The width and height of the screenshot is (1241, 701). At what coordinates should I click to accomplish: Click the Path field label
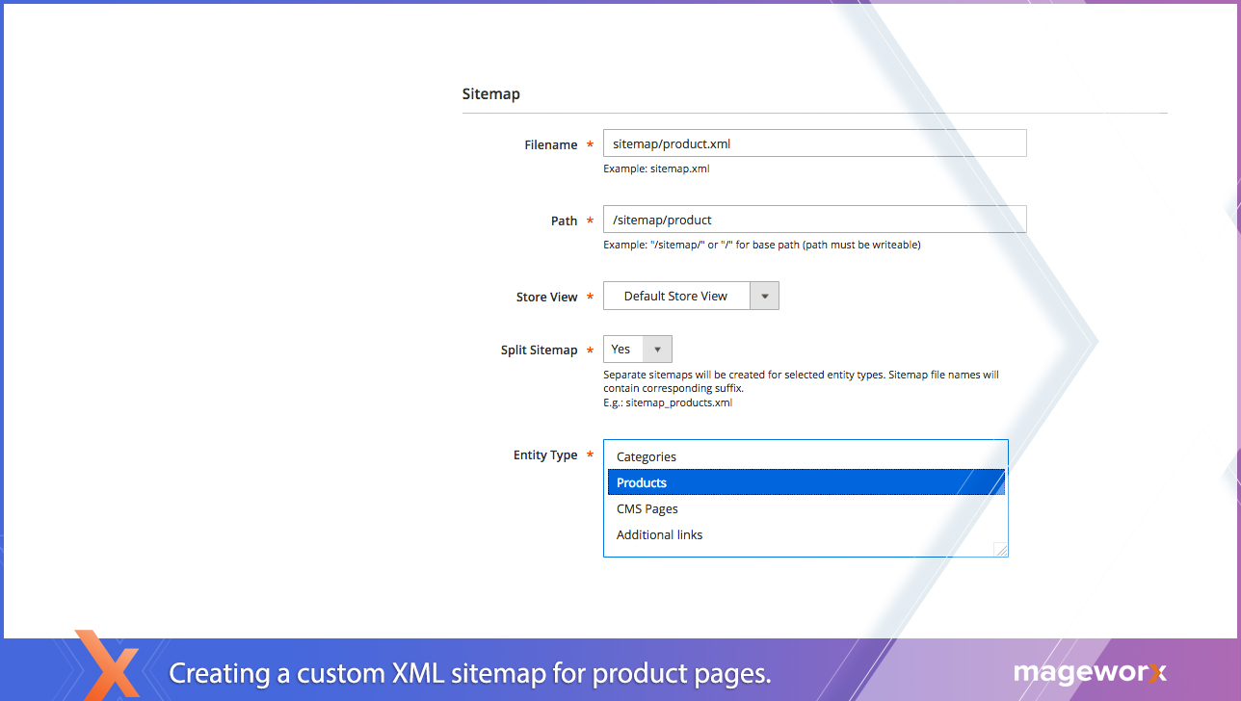(564, 221)
